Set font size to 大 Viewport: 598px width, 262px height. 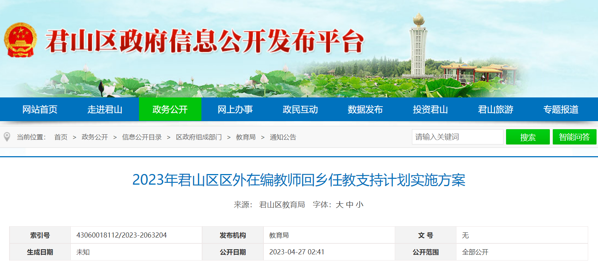coord(339,205)
